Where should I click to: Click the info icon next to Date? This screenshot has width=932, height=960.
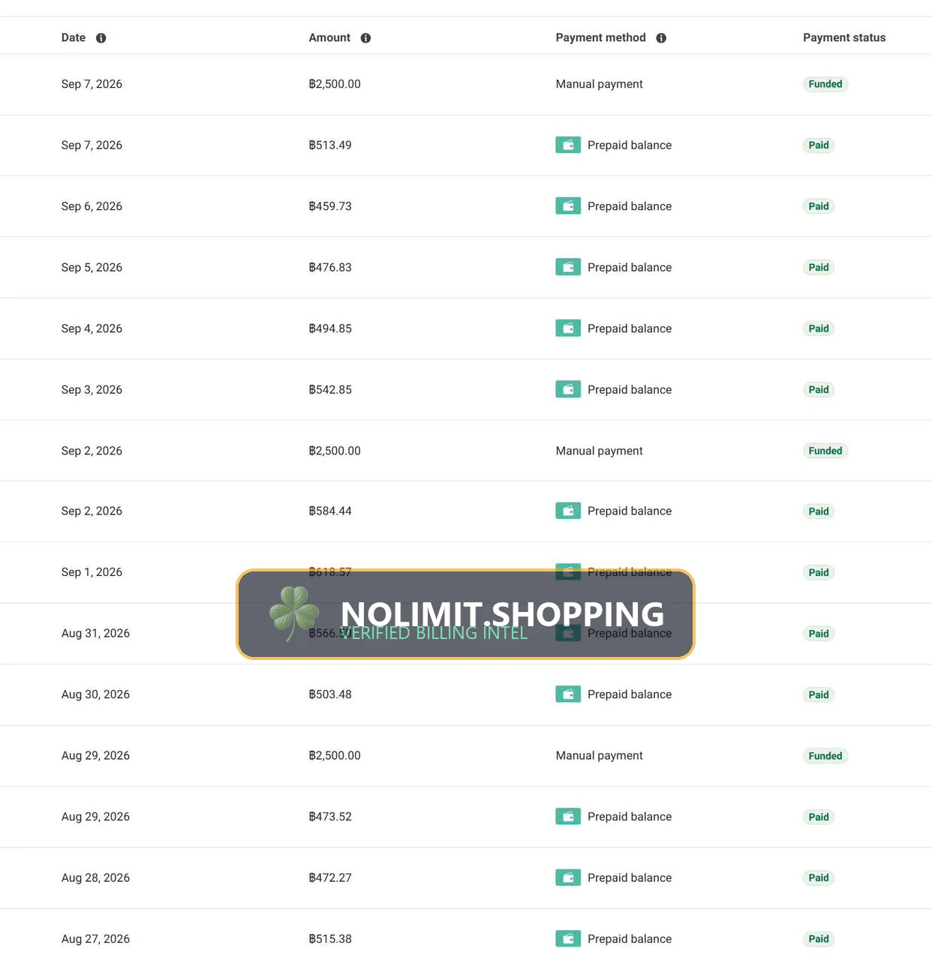point(101,38)
